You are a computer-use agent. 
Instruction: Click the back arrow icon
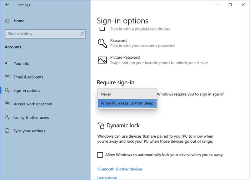[x=7, y=5]
